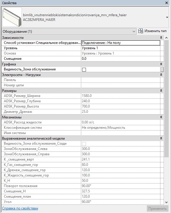
Task: Click the Свойства panel title
Action: click(x=9, y=3)
